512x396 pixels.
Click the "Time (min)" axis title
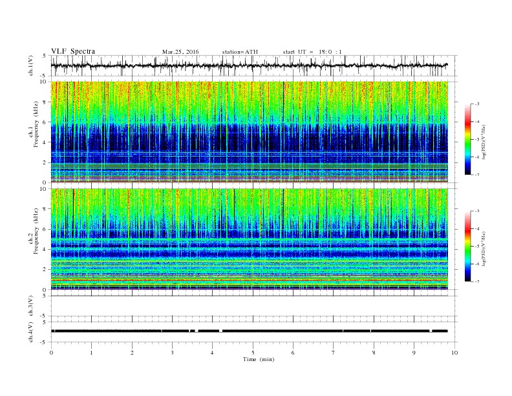259,359
